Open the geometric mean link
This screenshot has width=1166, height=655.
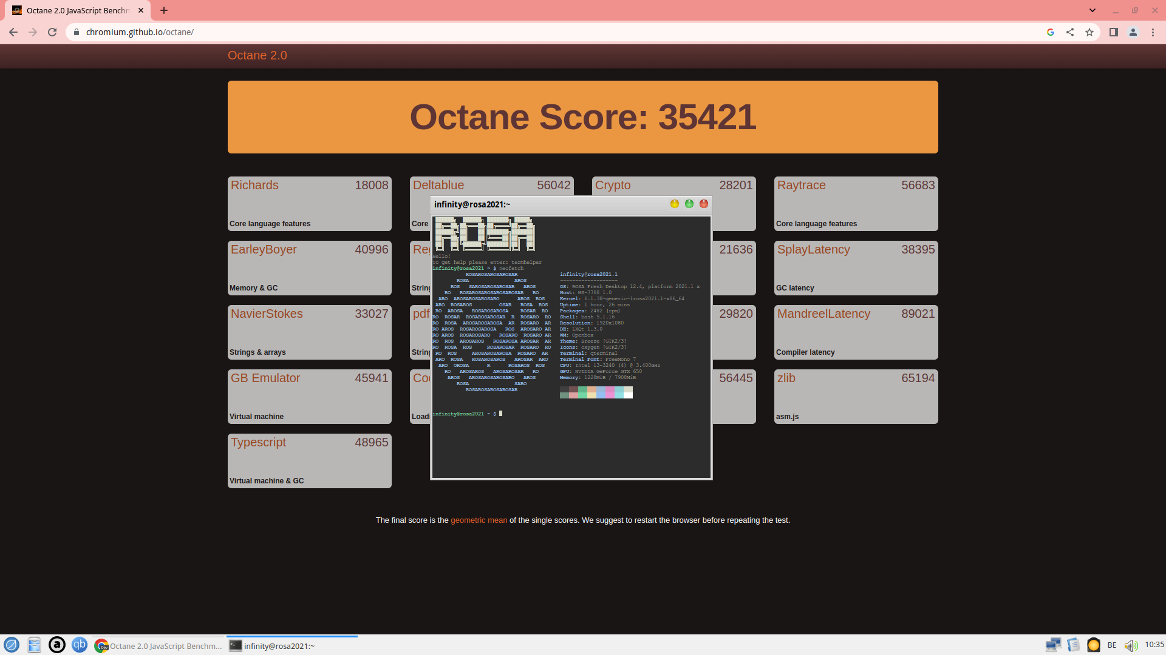click(x=479, y=520)
